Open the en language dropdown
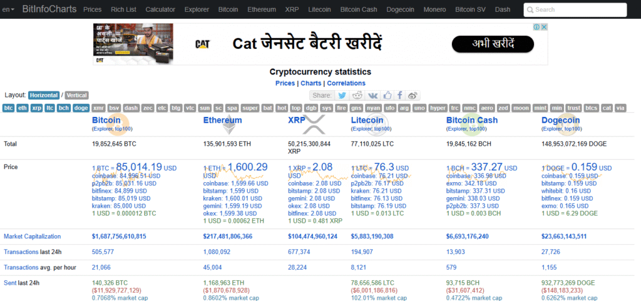The width and height of the screenshot is (641, 301). pyautogui.click(x=8, y=9)
